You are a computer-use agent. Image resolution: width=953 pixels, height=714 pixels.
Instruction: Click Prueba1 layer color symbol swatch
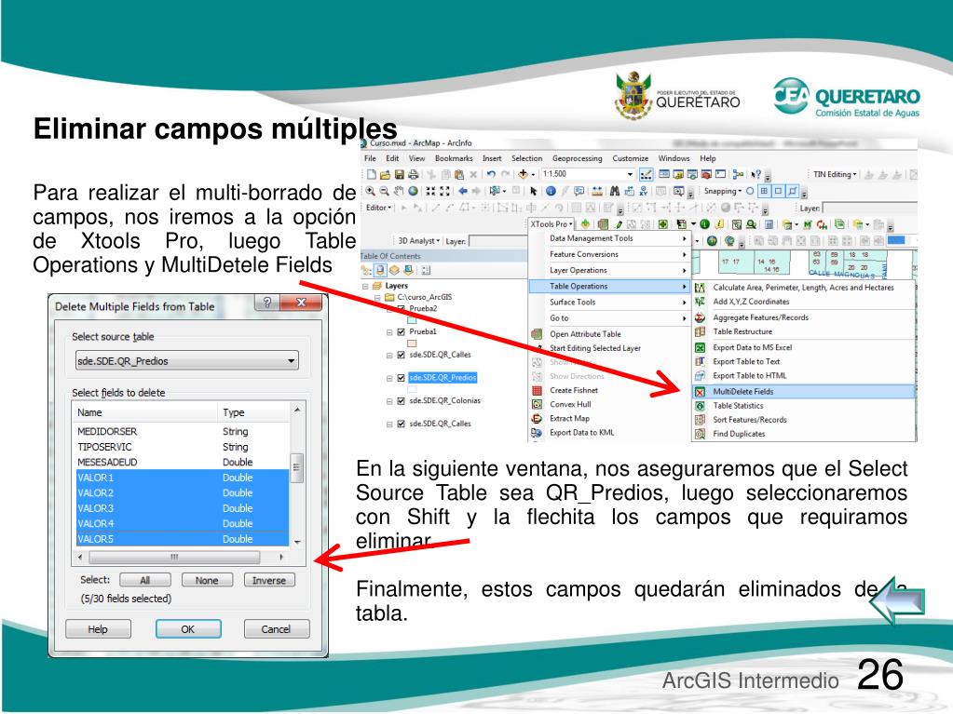(412, 343)
